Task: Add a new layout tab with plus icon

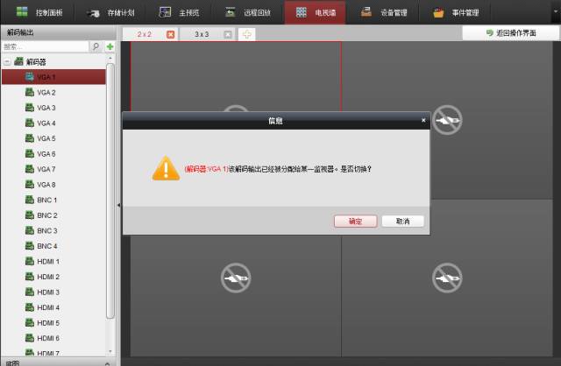Action: pos(247,34)
